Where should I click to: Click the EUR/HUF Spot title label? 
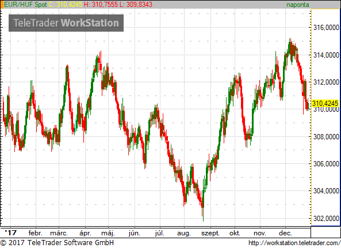click(25, 5)
